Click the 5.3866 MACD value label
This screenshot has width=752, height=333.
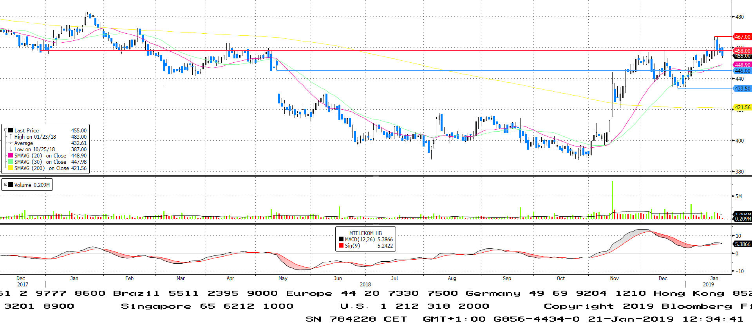(742, 244)
